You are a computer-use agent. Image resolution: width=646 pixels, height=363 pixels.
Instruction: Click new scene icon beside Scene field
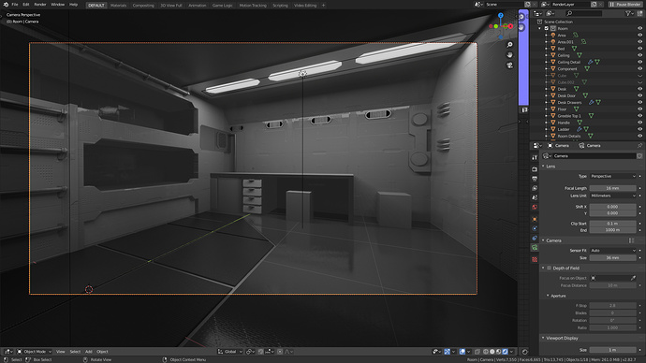click(527, 5)
